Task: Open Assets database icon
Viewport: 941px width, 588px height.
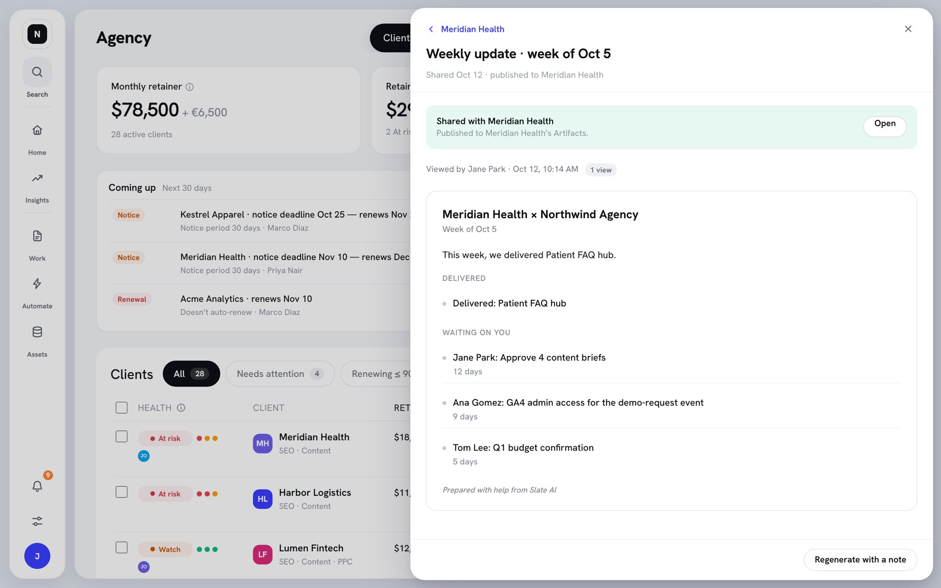Action: click(x=37, y=332)
